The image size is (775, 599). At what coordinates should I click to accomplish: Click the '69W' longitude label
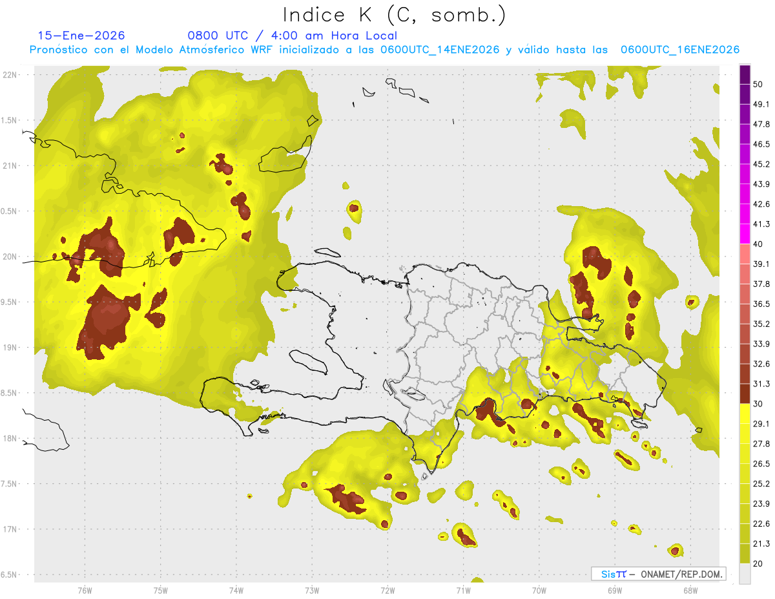(x=614, y=591)
